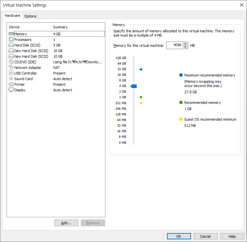This screenshot has height=242, width=247.
Task: Increase memory with the up spinner arrow
Action: pos(185,44)
